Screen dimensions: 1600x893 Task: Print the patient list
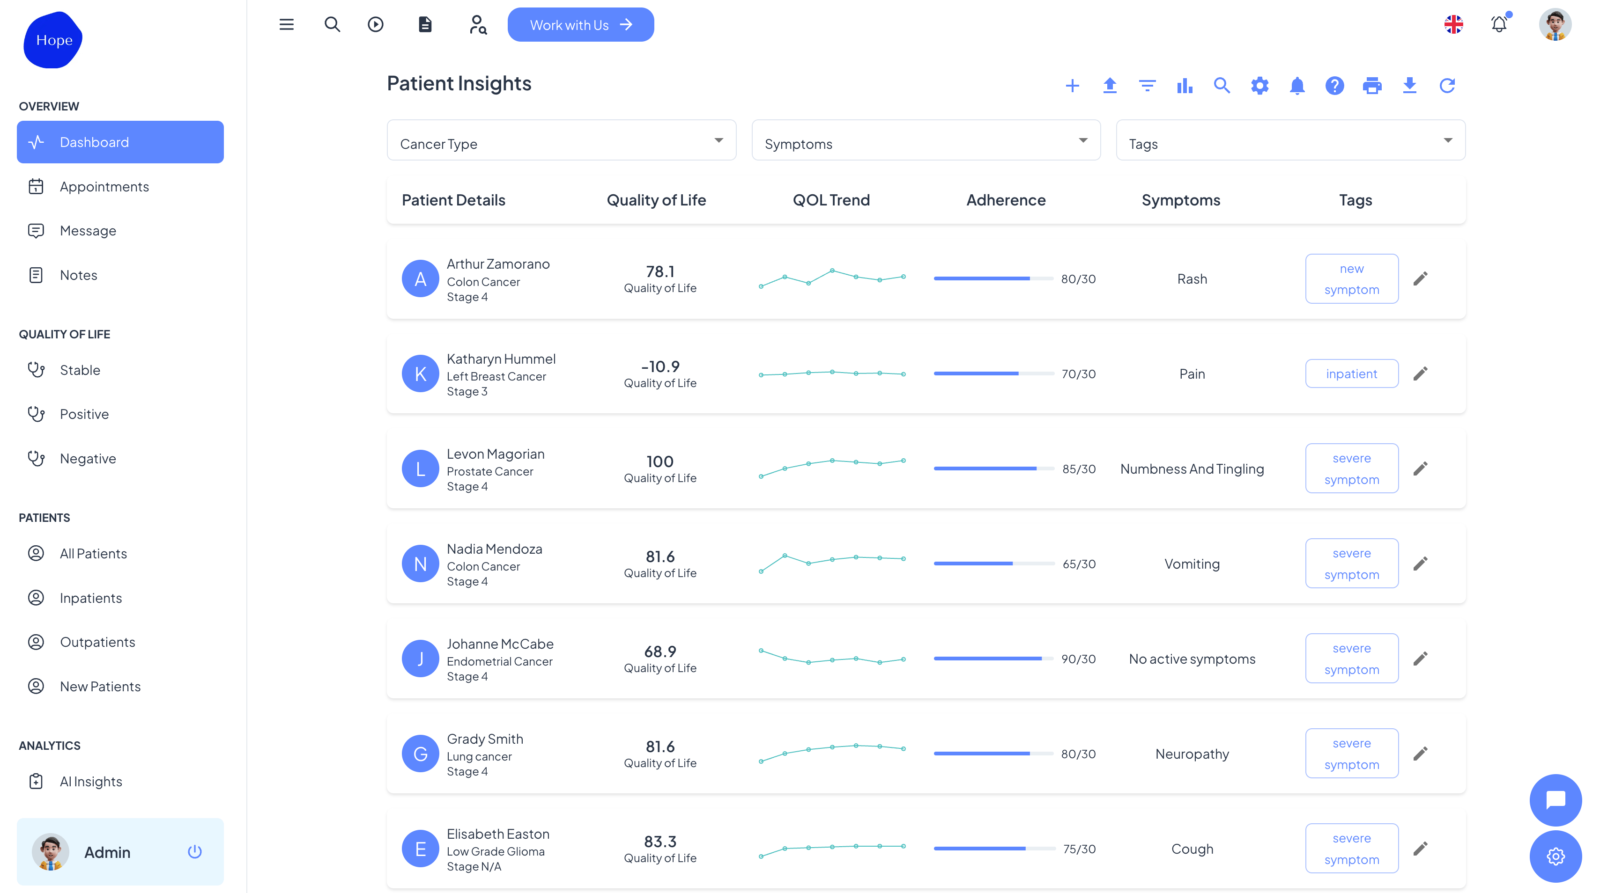1372,86
